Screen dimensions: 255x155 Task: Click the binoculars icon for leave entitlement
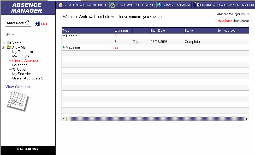click(112, 5)
